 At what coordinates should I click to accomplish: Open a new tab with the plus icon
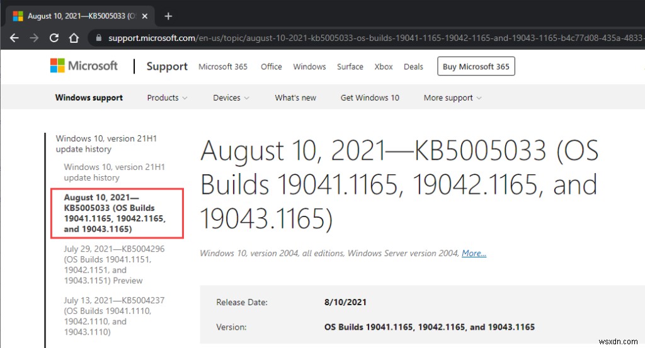[168, 16]
